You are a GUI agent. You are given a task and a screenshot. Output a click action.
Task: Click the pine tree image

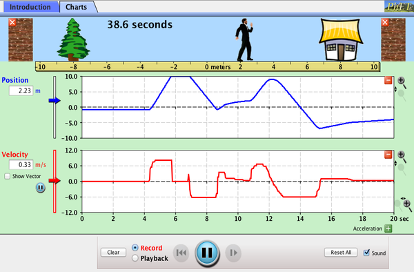(x=73, y=39)
